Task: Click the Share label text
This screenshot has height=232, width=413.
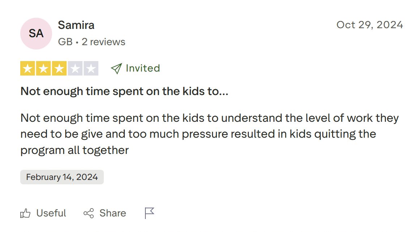Action: [x=112, y=213]
